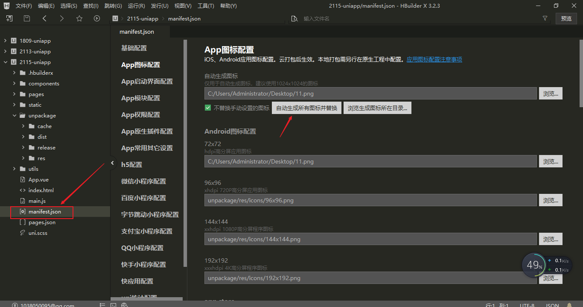Click the style icon of uni.scss
The image size is (583, 307).
point(23,233)
